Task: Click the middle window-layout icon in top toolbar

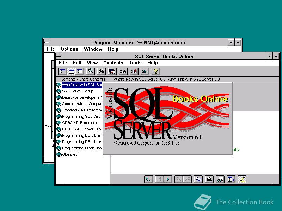Action: click(x=71, y=71)
